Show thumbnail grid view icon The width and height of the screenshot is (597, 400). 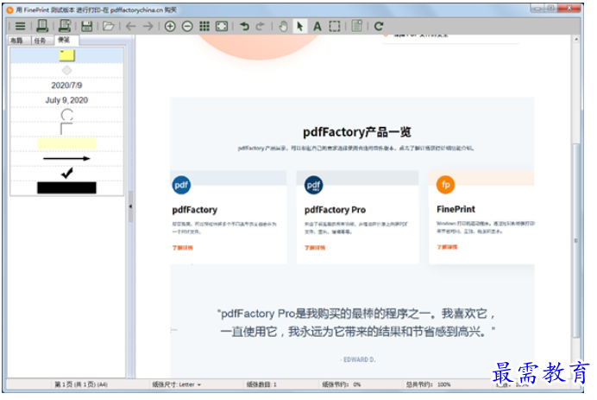point(204,26)
